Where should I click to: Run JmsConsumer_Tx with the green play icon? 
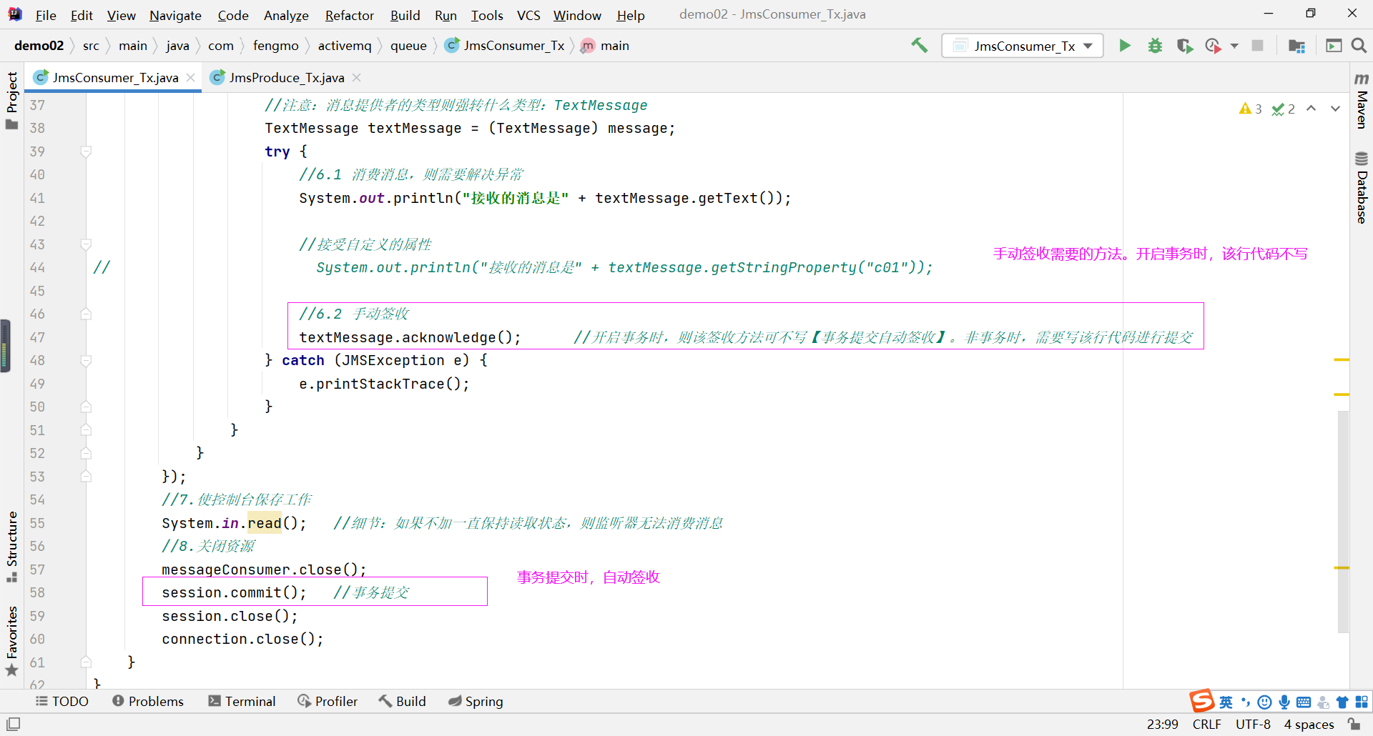pos(1125,46)
